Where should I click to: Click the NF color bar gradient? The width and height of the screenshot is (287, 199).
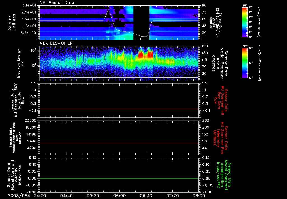245,22
